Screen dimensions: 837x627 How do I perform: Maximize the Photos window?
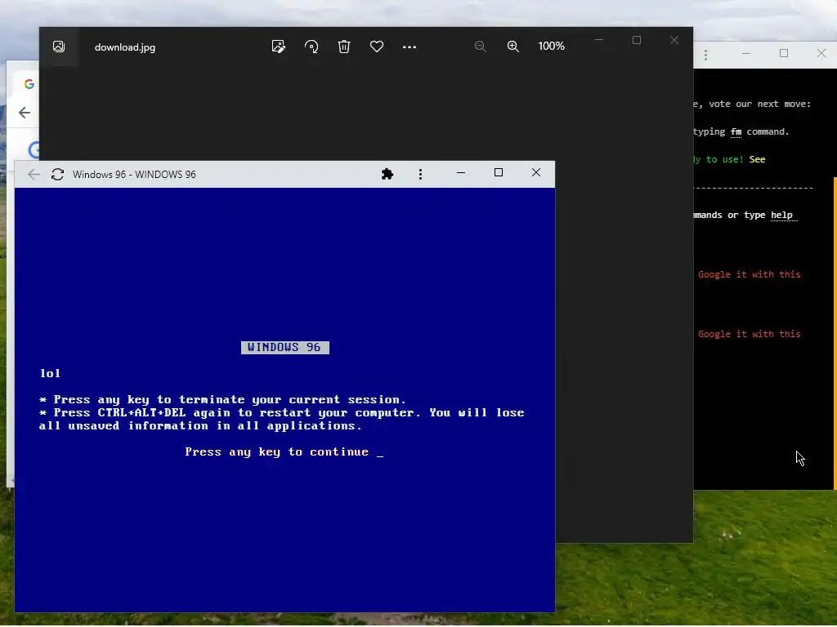click(636, 40)
